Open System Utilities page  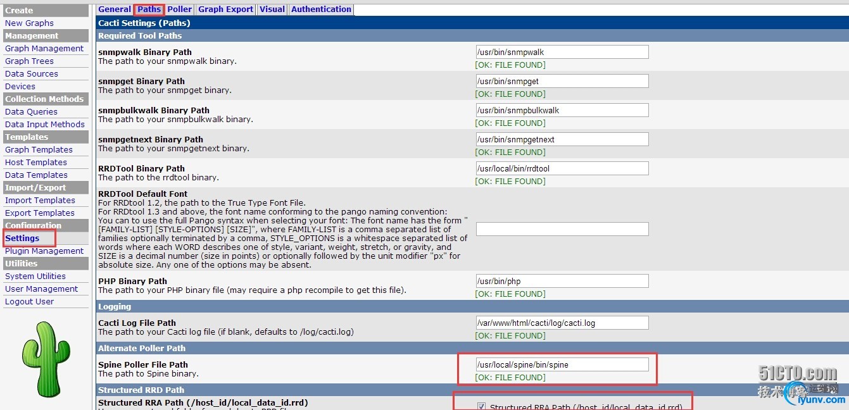tap(35, 276)
